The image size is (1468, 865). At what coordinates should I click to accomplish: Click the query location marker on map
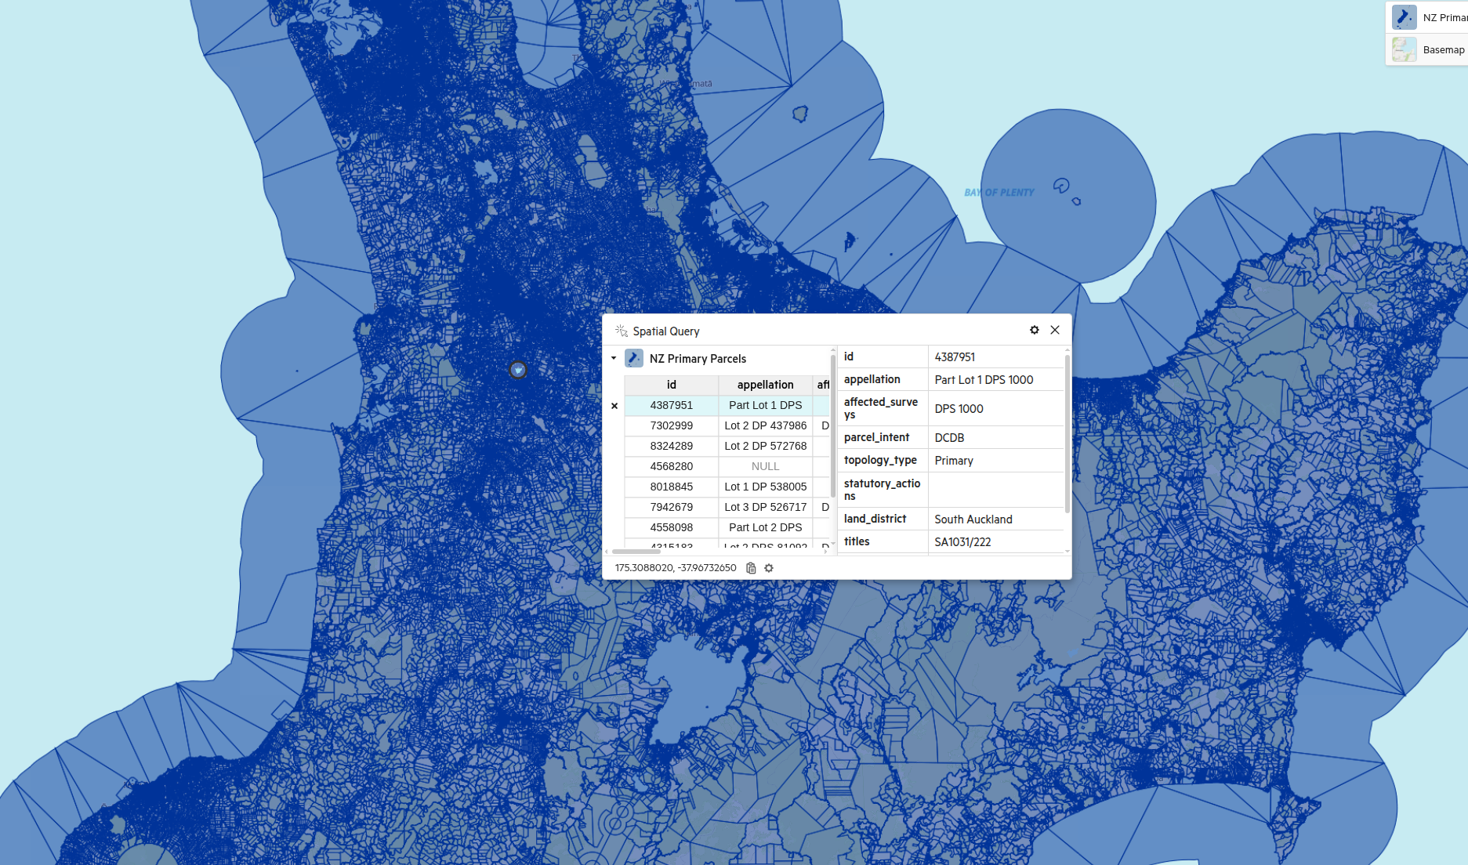pos(518,370)
